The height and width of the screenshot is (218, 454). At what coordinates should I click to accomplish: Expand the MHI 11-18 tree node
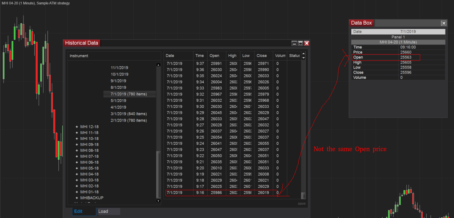[77, 133]
